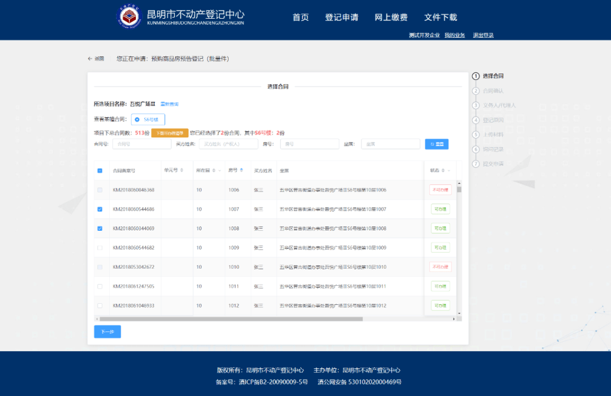Click room number 1012 cell

pyautogui.click(x=234, y=305)
